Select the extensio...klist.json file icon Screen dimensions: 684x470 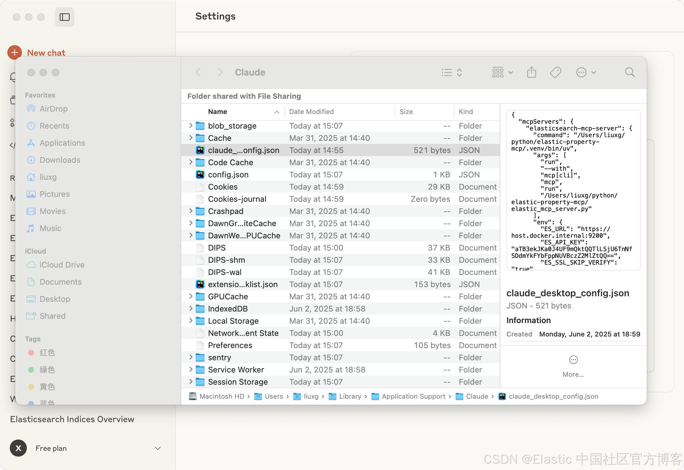pyautogui.click(x=200, y=284)
